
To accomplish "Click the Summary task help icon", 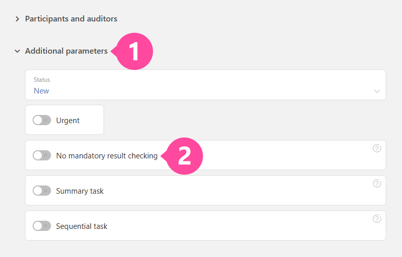I will (x=377, y=184).
